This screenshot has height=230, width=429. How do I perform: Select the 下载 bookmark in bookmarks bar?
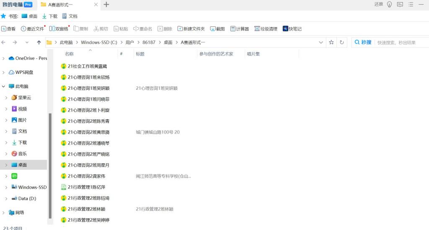50,16
